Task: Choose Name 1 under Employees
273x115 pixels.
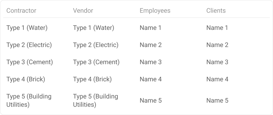Action: [150, 28]
